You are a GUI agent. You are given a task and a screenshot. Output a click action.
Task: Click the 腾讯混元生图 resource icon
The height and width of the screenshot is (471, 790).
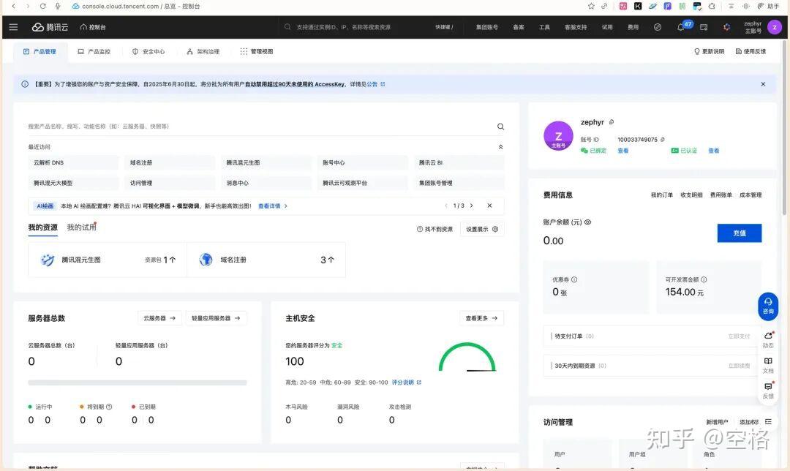(x=48, y=260)
